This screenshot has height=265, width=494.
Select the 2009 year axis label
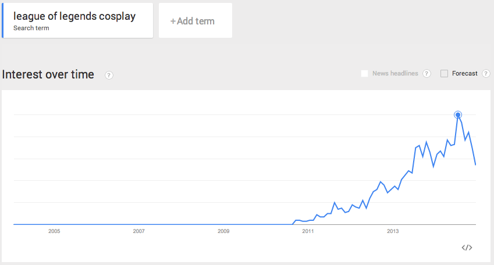(223, 231)
